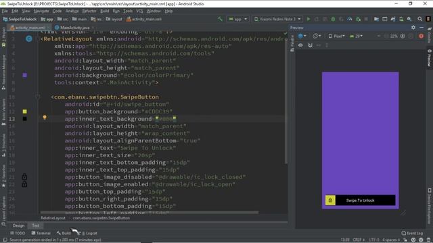Screen dimensions: 433x243
Task: Open the Palette vertical tab
Action: tap(292, 43)
